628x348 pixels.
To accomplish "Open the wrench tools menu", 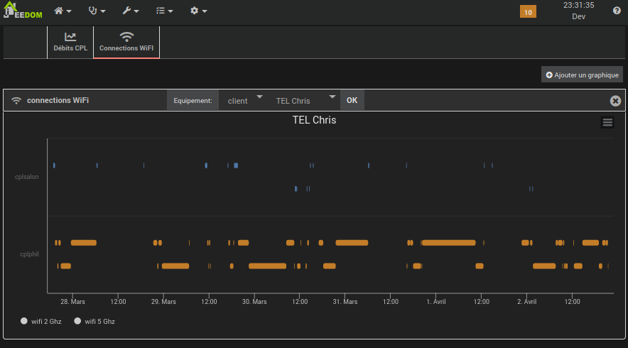I will pyautogui.click(x=131, y=11).
